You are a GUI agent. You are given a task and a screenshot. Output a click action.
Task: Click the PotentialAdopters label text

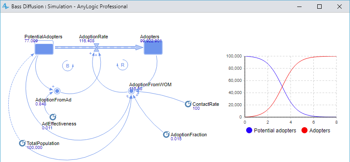pos(43,37)
